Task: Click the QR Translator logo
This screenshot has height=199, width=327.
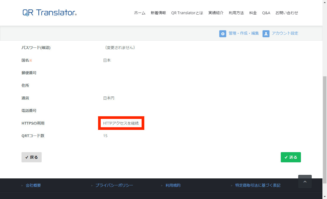Action: (x=50, y=13)
